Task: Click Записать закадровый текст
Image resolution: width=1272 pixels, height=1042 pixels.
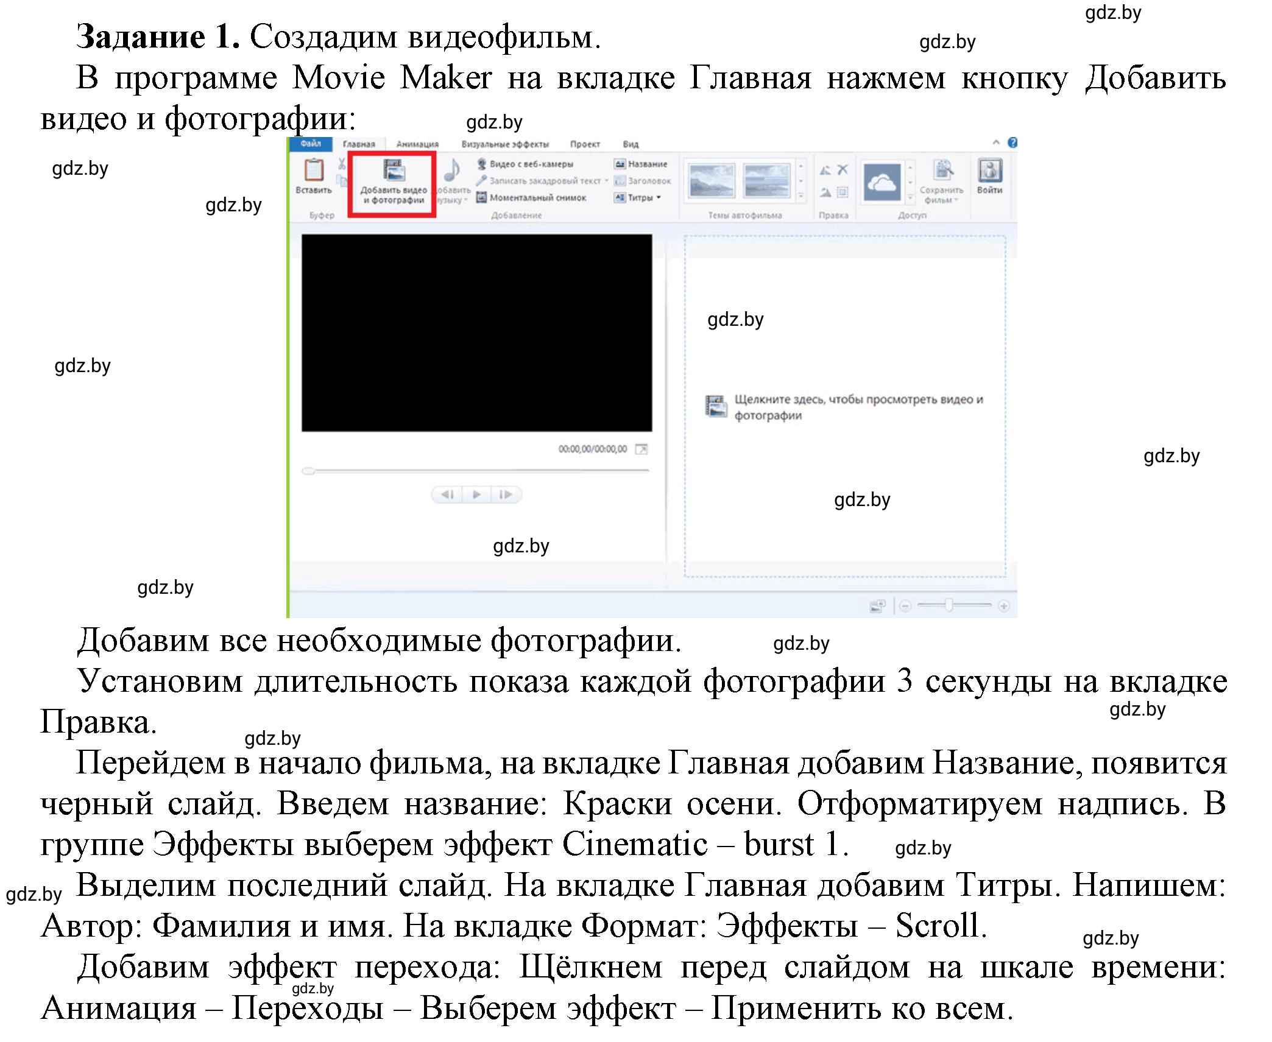Action: (539, 181)
